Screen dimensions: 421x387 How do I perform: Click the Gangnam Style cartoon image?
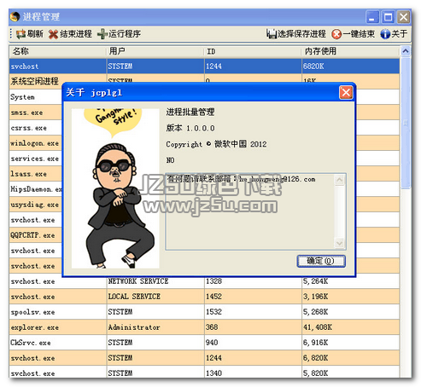coord(115,188)
